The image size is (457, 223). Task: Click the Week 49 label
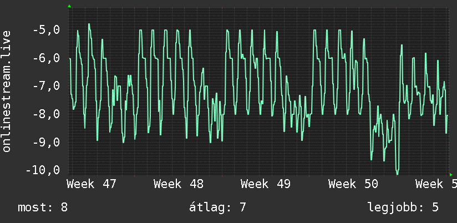266,184
